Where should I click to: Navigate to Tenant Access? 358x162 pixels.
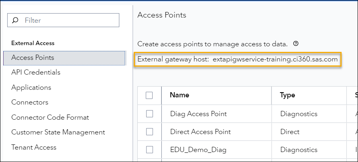coord(34,147)
